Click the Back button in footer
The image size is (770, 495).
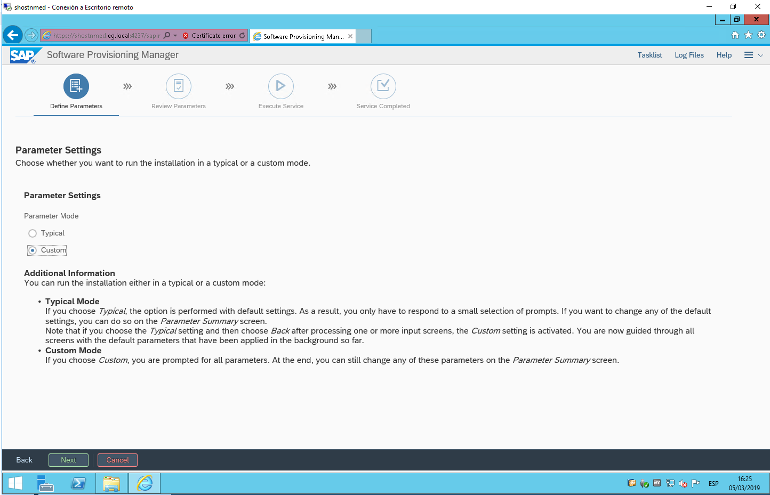click(x=24, y=460)
